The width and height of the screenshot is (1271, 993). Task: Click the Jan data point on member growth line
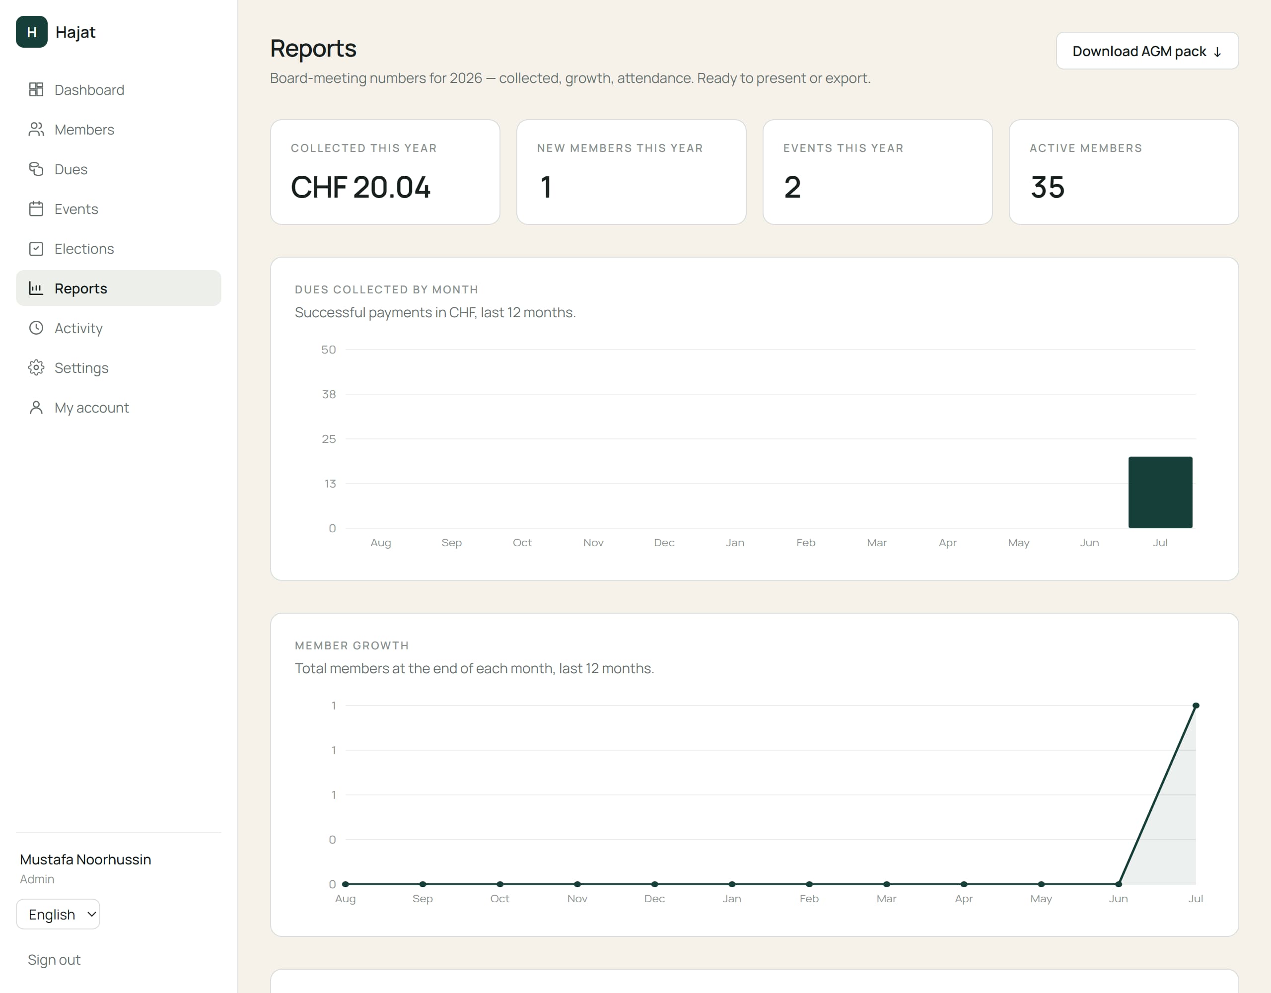pos(732,884)
